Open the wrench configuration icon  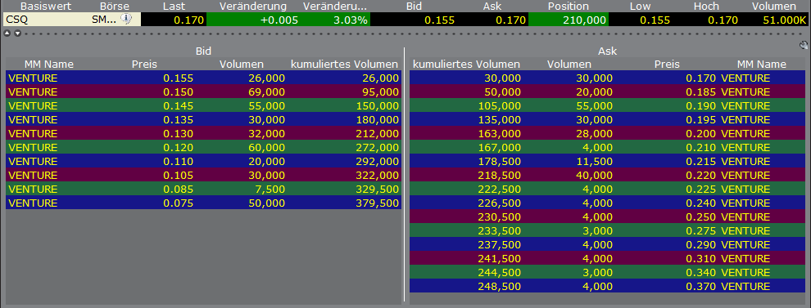(x=804, y=46)
